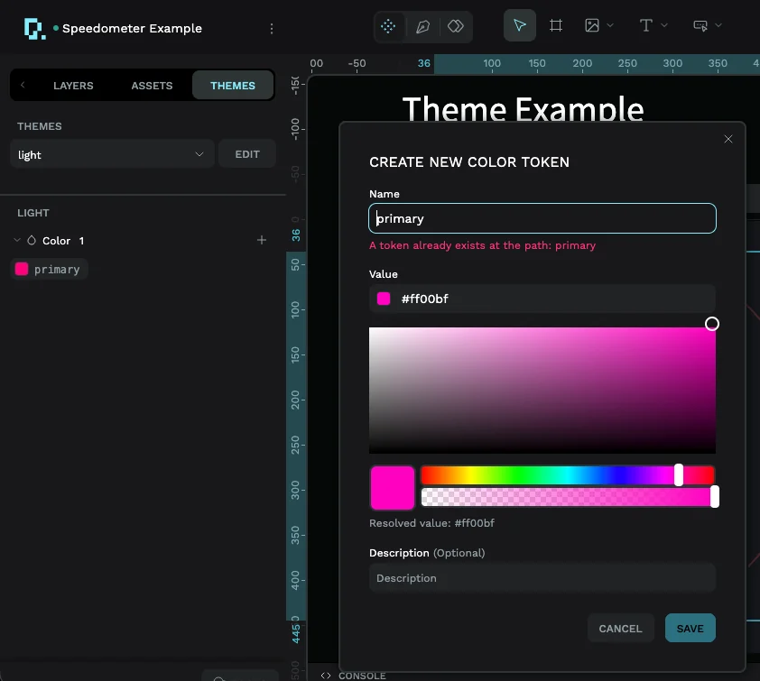The width and height of the screenshot is (760, 681).
Task: Collapse the Color token group
Action: (x=17, y=240)
